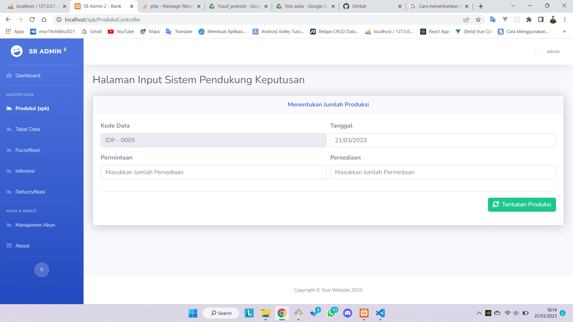Click the browser reload icon

(x=32, y=20)
